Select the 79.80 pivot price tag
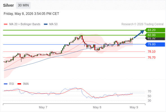This screenshot has width=166, height=112. point(155,44)
